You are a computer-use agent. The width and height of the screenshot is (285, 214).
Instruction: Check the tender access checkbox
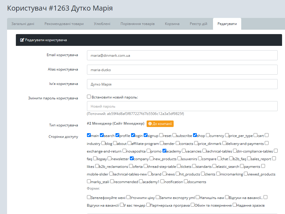[162, 143]
